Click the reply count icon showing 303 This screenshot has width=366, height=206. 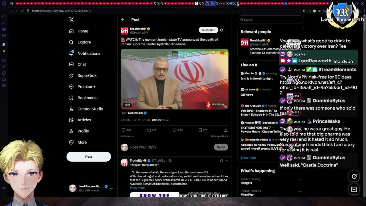coord(124,130)
